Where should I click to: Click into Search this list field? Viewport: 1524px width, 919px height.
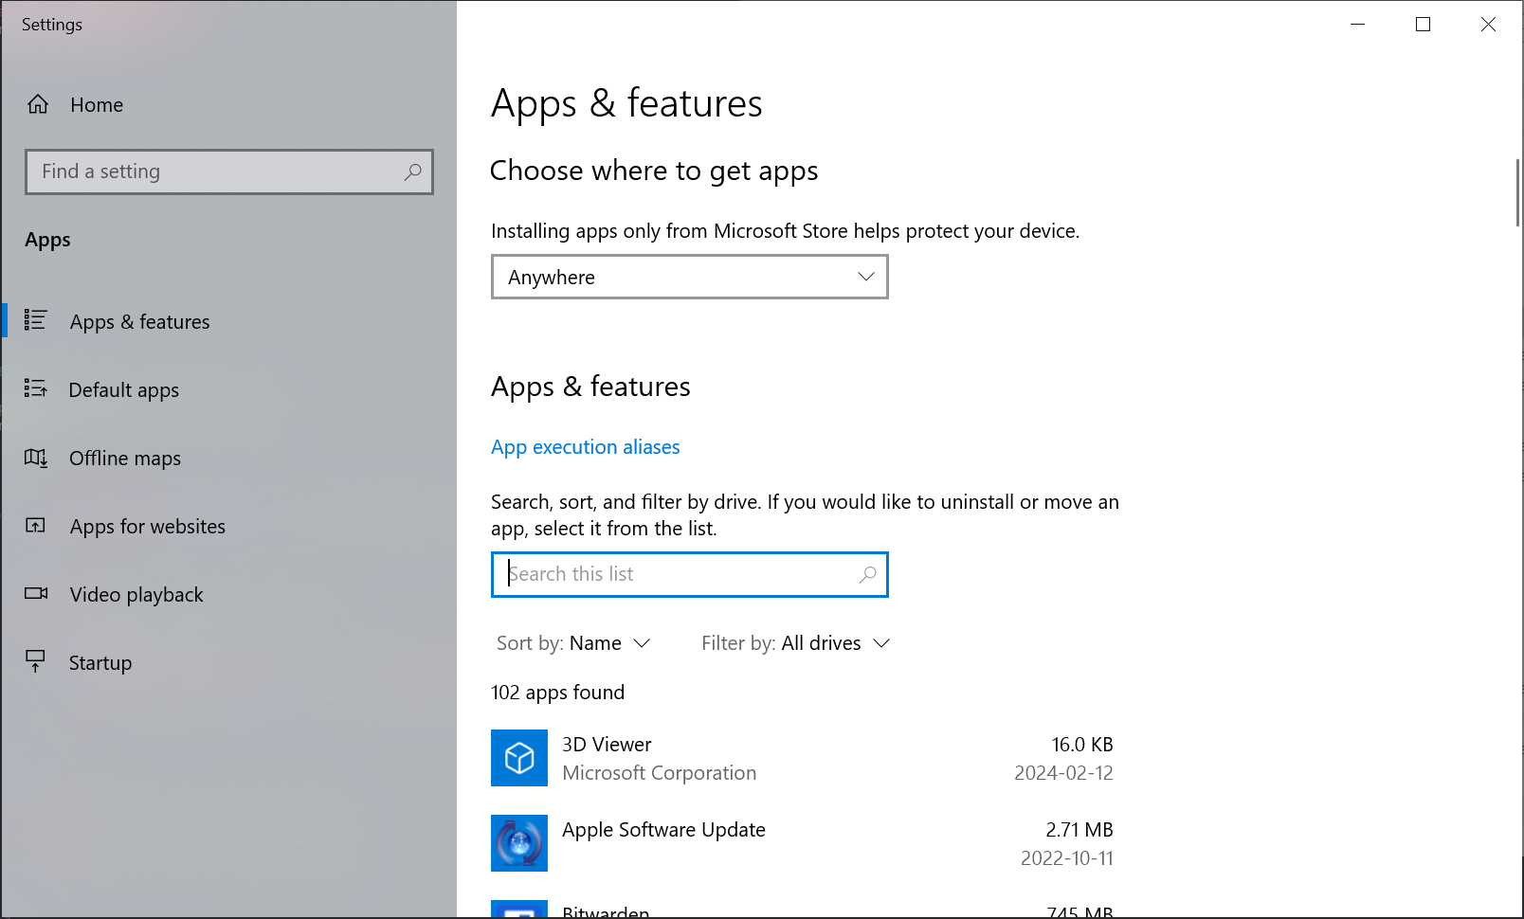click(690, 574)
